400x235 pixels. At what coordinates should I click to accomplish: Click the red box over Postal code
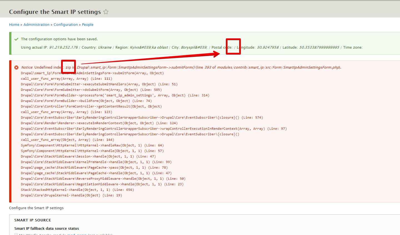(233, 46)
